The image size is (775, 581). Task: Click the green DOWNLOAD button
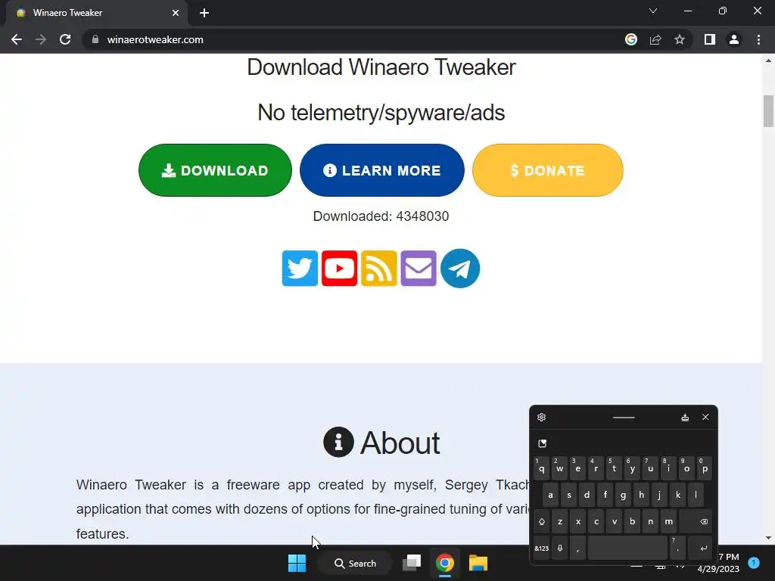215,170
